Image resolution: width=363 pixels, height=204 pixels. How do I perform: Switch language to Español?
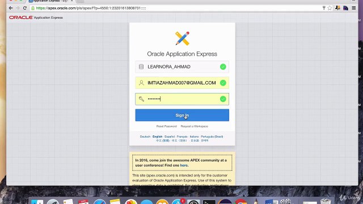[x=170, y=137]
